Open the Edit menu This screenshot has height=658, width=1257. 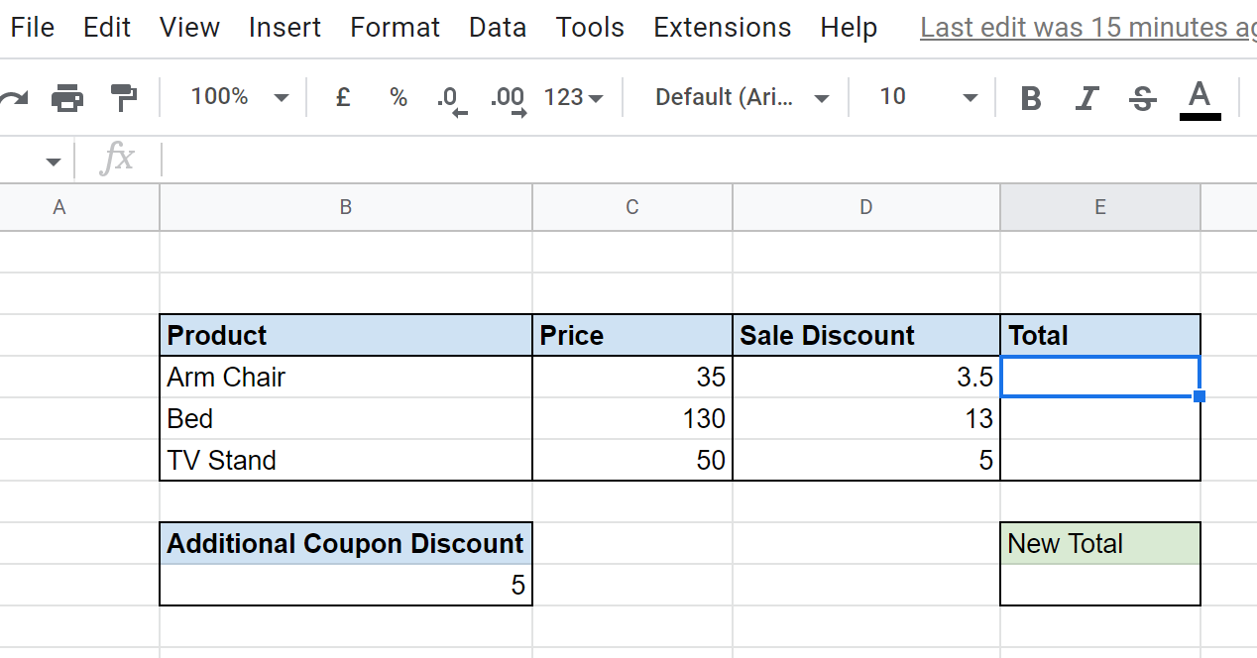(107, 28)
